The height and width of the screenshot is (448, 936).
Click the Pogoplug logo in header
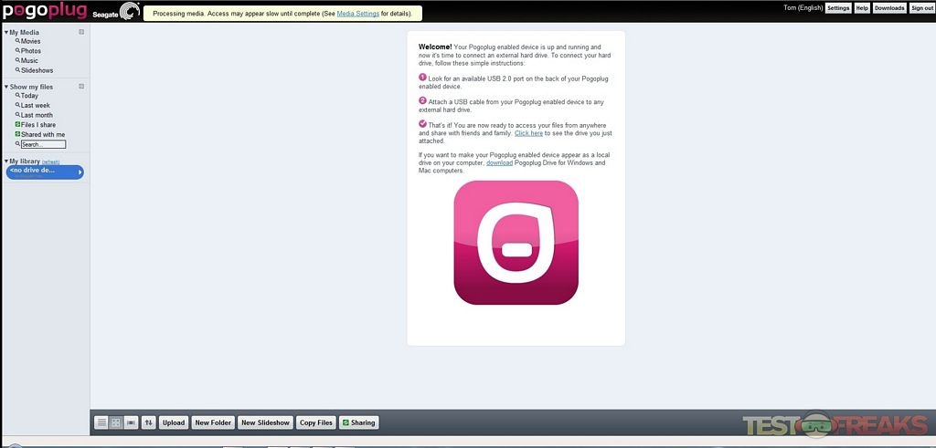[x=44, y=12]
